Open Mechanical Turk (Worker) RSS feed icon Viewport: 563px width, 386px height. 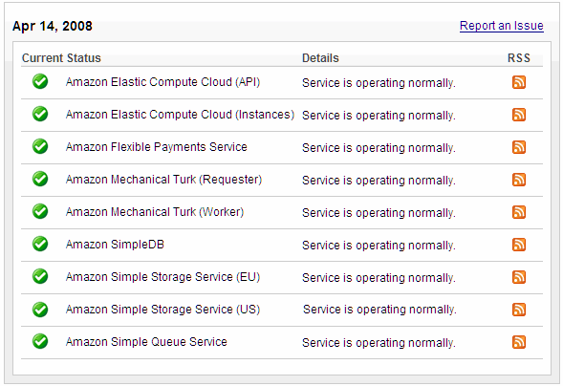coord(519,212)
